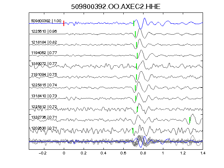The image size is (224, 168).
Task: Click green pick marker on trace 1218184
Action: coord(136,45)
